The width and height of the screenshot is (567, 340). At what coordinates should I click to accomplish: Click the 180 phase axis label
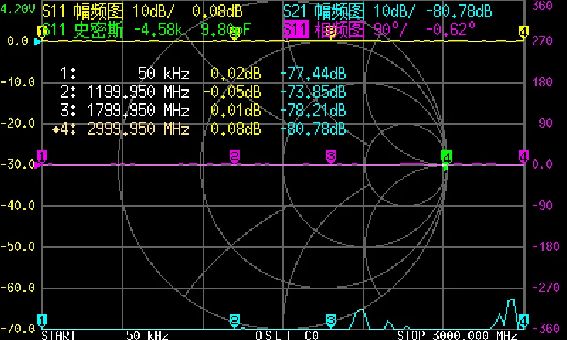[542, 82]
